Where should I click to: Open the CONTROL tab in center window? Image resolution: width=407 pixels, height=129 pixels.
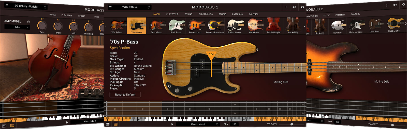[254, 14]
